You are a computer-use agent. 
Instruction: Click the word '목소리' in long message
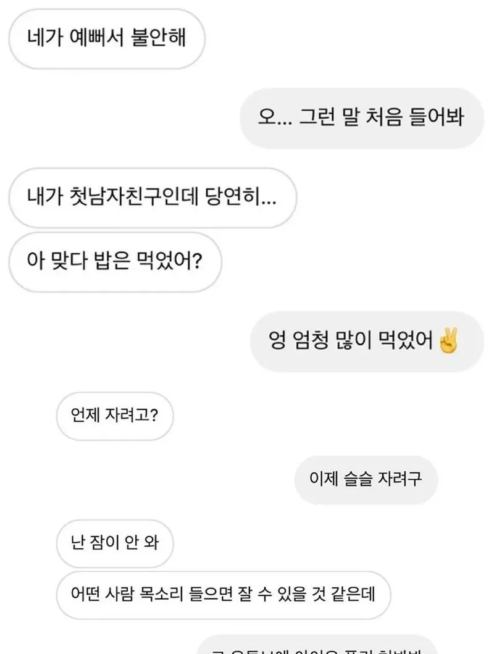[x=162, y=594]
